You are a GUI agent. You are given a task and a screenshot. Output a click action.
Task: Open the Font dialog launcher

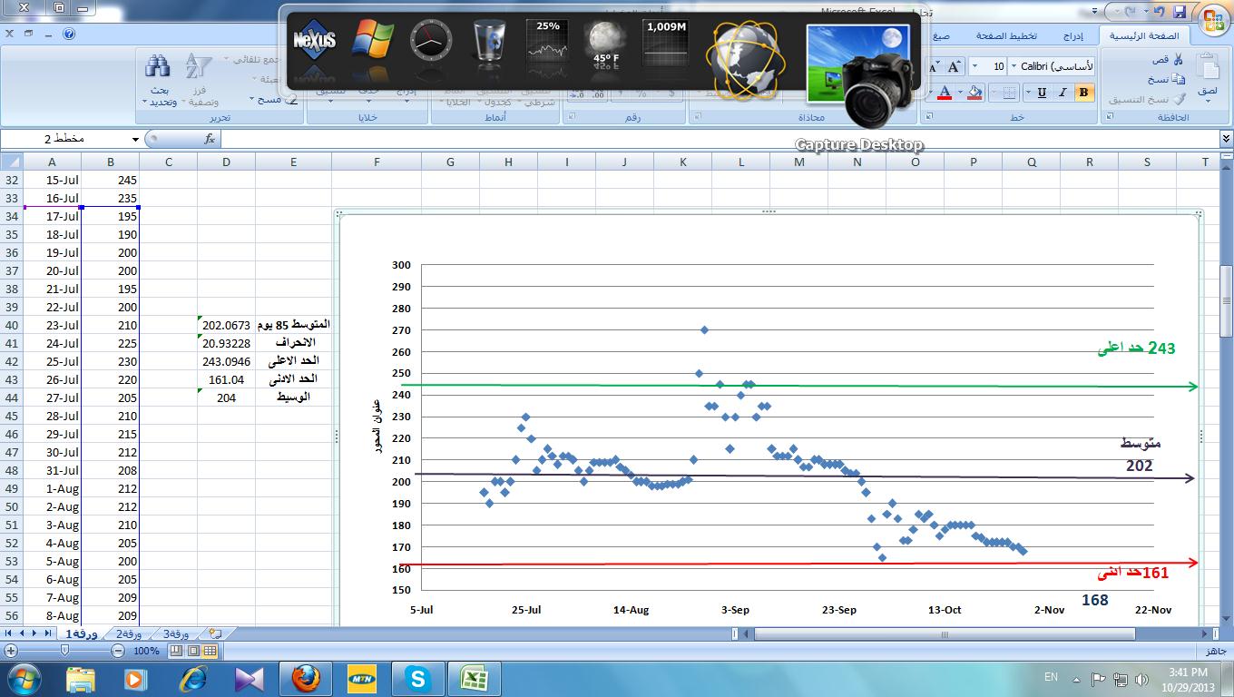pyautogui.click(x=927, y=117)
